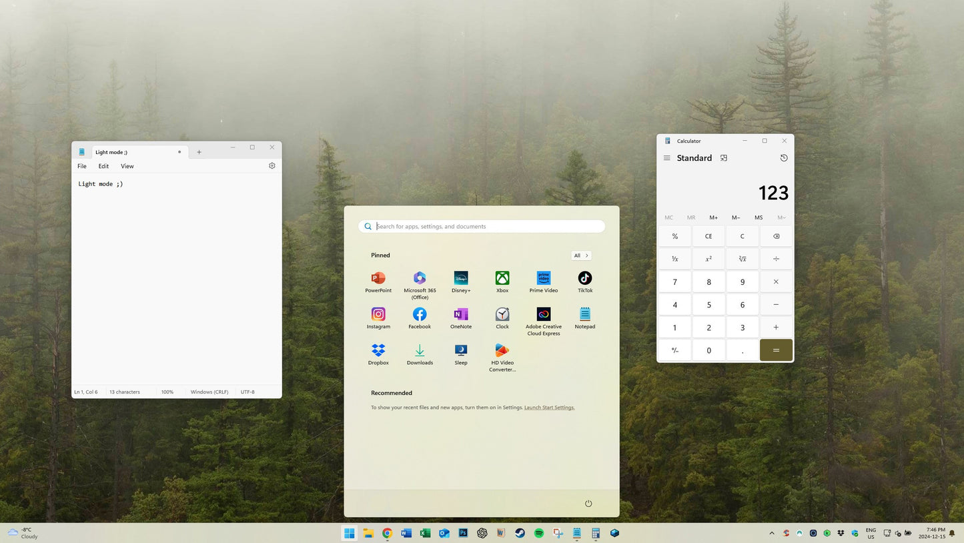Click number 7 in Calculator
The width and height of the screenshot is (964, 543).
pos(675,282)
